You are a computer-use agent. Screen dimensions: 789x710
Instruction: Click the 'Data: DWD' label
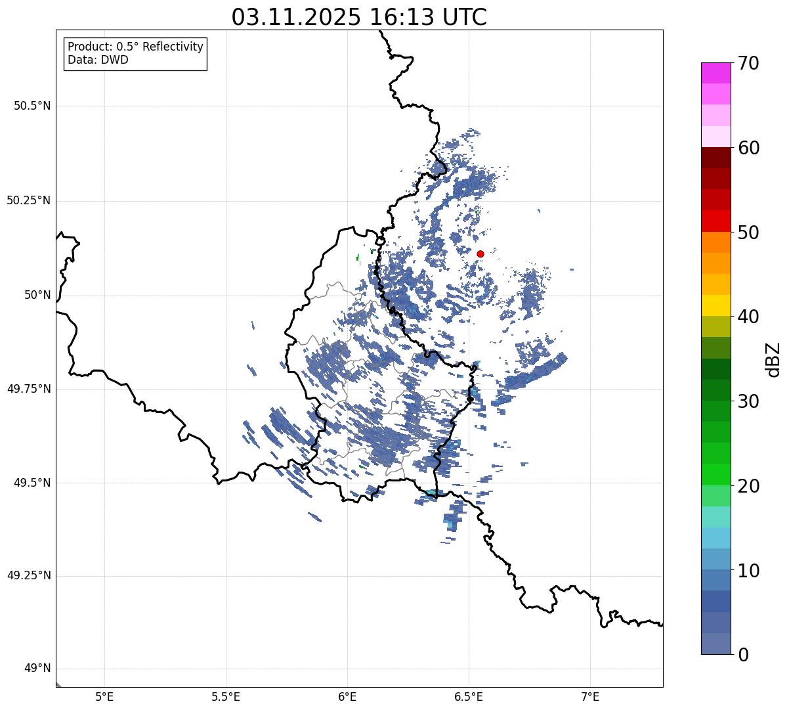[x=98, y=60]
